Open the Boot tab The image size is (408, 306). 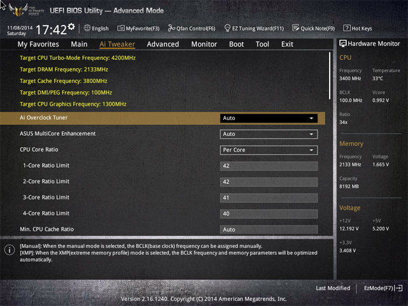tap(237, 44)
